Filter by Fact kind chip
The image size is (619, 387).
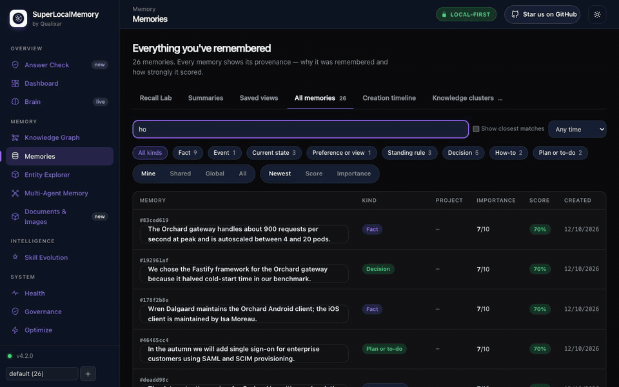(188, 153)
